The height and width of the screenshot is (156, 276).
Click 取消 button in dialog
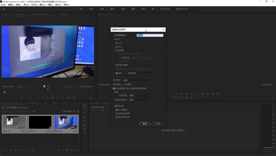point(157,124)
